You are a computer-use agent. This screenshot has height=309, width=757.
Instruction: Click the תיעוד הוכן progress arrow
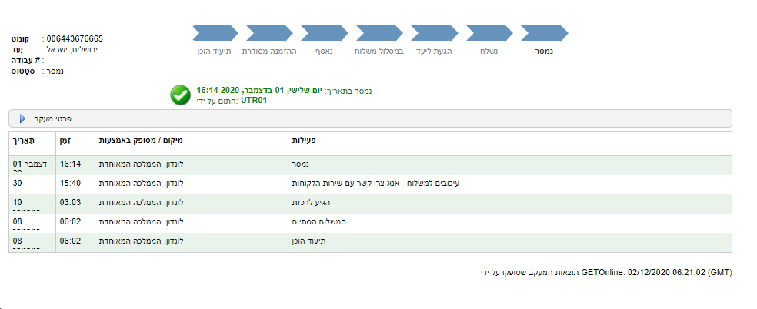(x=215, y=33)
